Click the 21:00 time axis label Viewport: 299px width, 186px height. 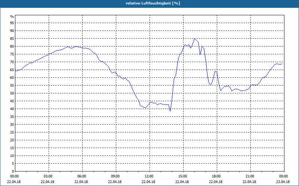click(250, 176)
